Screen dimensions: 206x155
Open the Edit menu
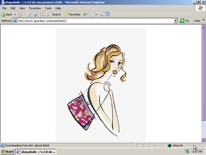click(13, 8)
